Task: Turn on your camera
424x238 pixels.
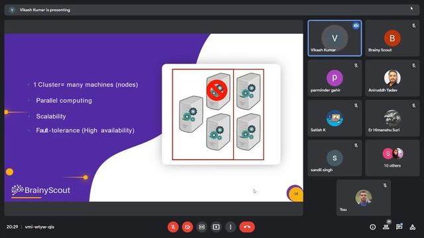Action: click(187, 227)
